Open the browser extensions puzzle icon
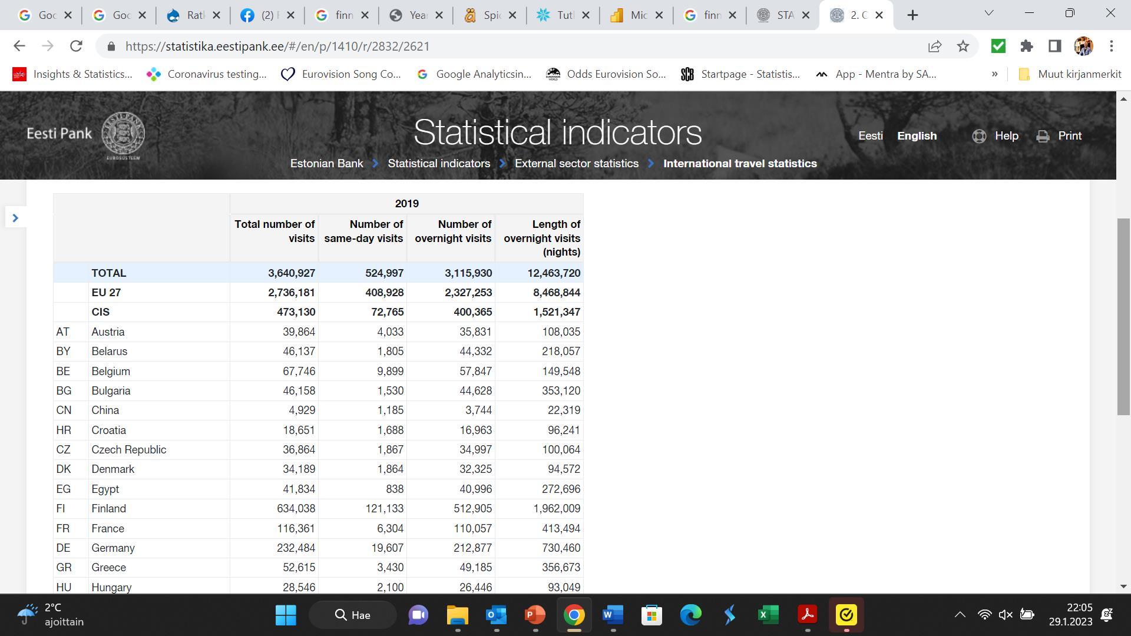Image resolution: width=1131 pixels, height=636 pixels. [1027, 46]
